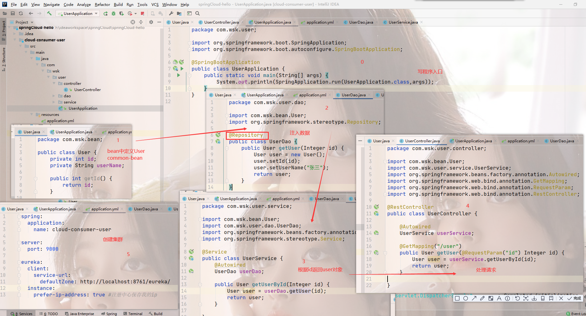Run with Coverage via the shield icon
586x316 pixels.
click(x=122, y=13)
